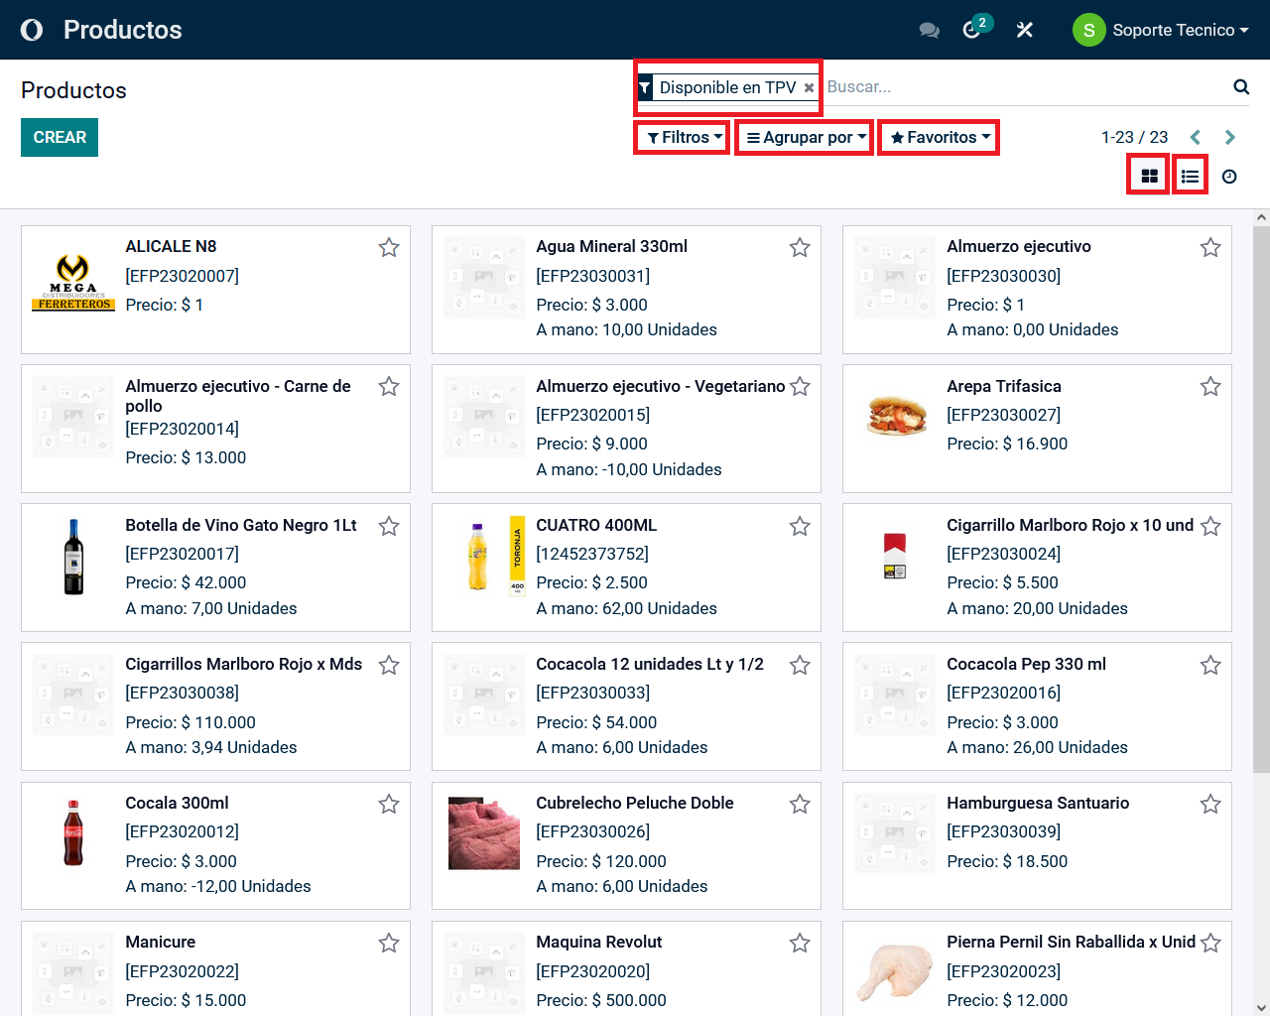Go to previous page of products

point(1196,137)
